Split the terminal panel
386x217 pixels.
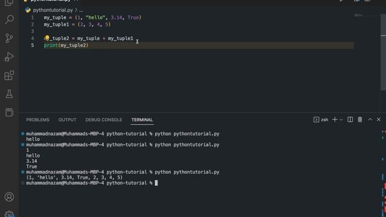coord(350,119)
